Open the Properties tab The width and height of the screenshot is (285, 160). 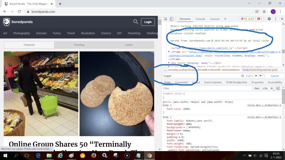258,82
